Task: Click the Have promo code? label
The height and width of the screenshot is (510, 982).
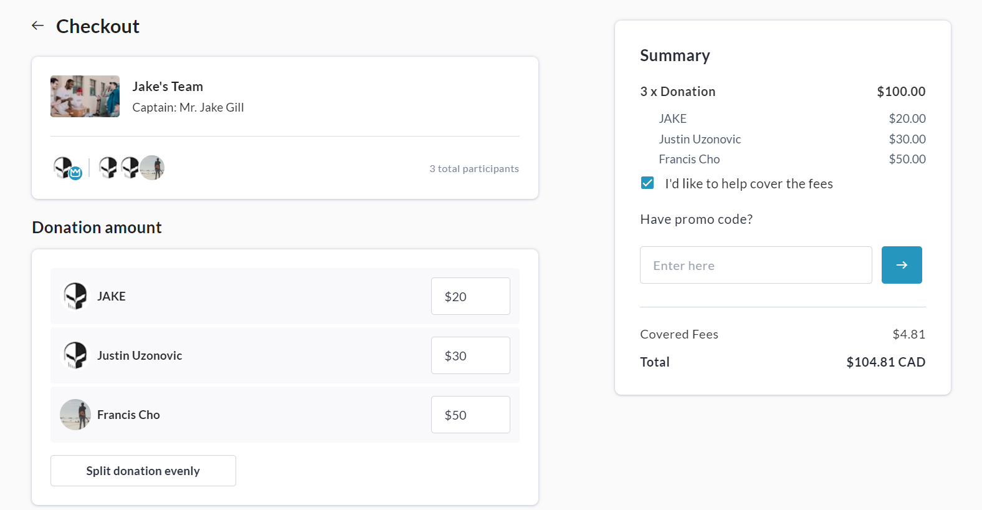Action: click(x=696, y=219)
